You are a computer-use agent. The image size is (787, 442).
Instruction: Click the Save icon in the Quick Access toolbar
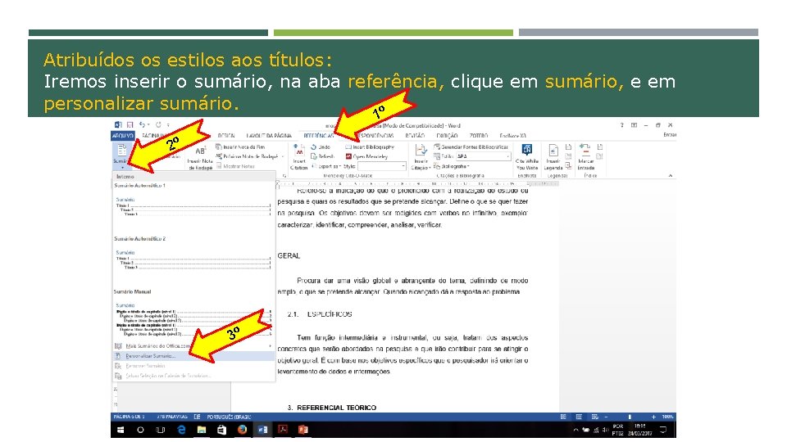click(130, 124)
